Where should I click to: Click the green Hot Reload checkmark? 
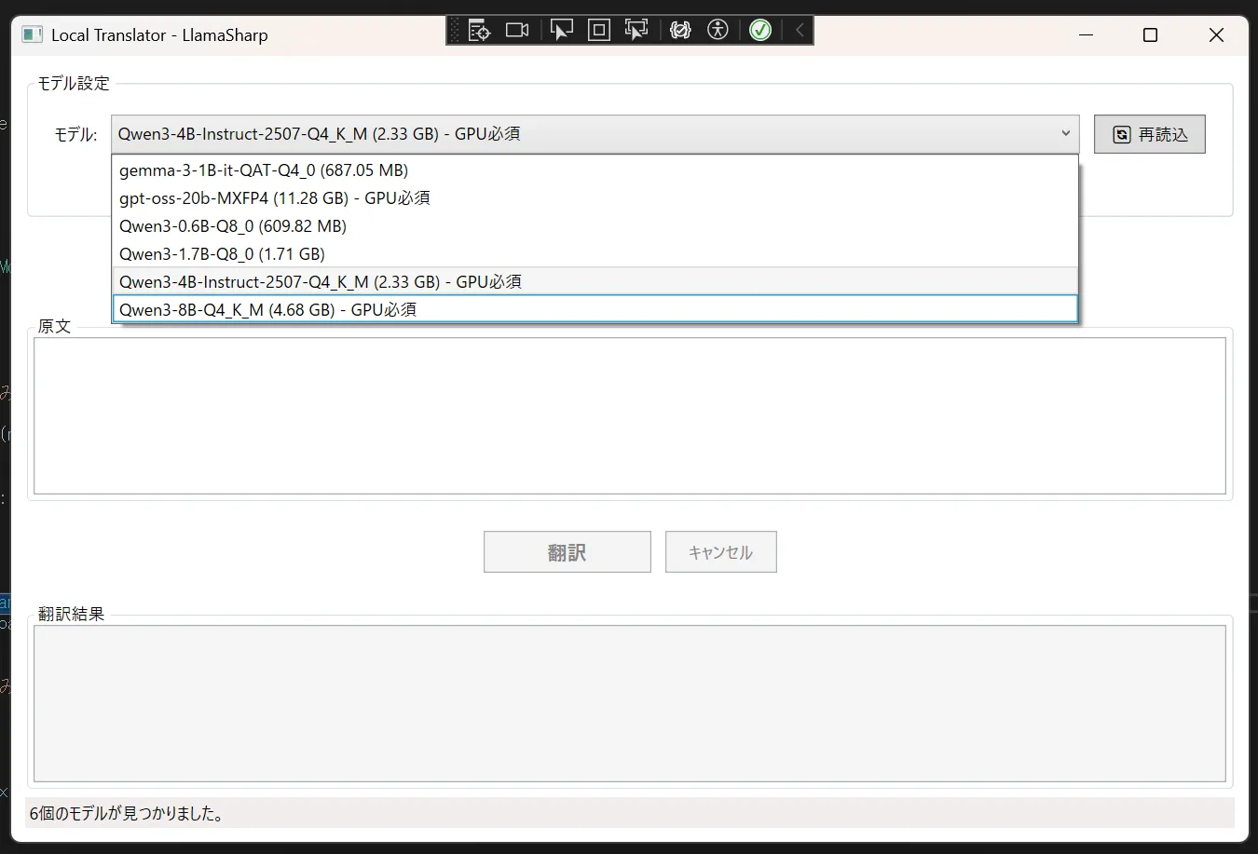[760, 31]
